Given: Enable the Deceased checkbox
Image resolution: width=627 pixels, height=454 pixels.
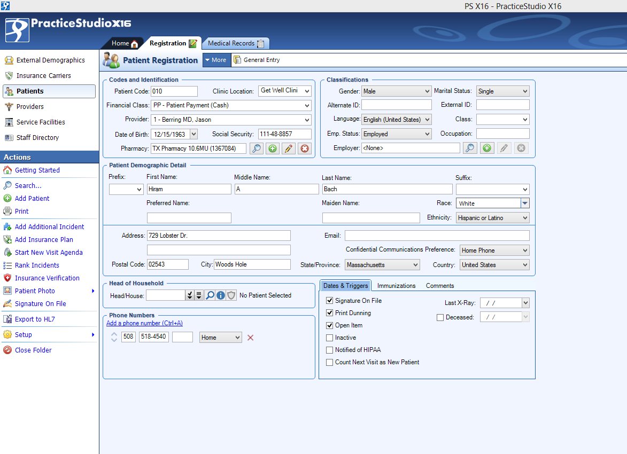Looking at the screenshot, I should point(440,317).
